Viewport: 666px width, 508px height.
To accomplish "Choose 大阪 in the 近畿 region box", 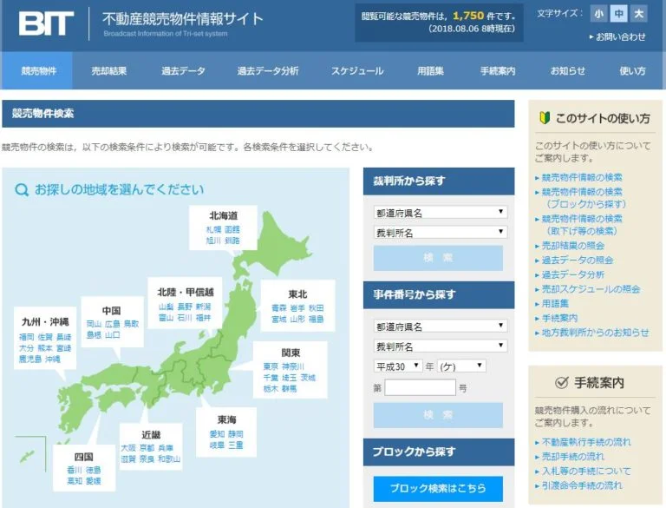I will pyautogui.click(x=128, y=447).
